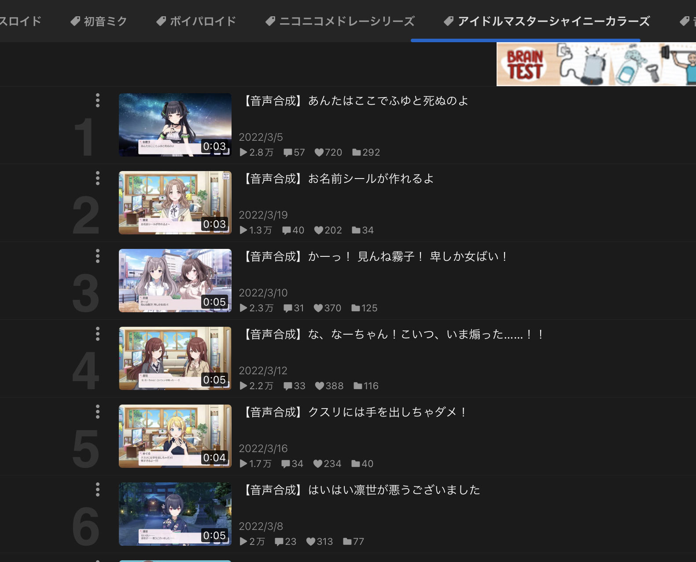696x562 pixels.
Task: Click the tag icon beside アイドルマスターシャイニーカラーズ
Action: (449, 21)
